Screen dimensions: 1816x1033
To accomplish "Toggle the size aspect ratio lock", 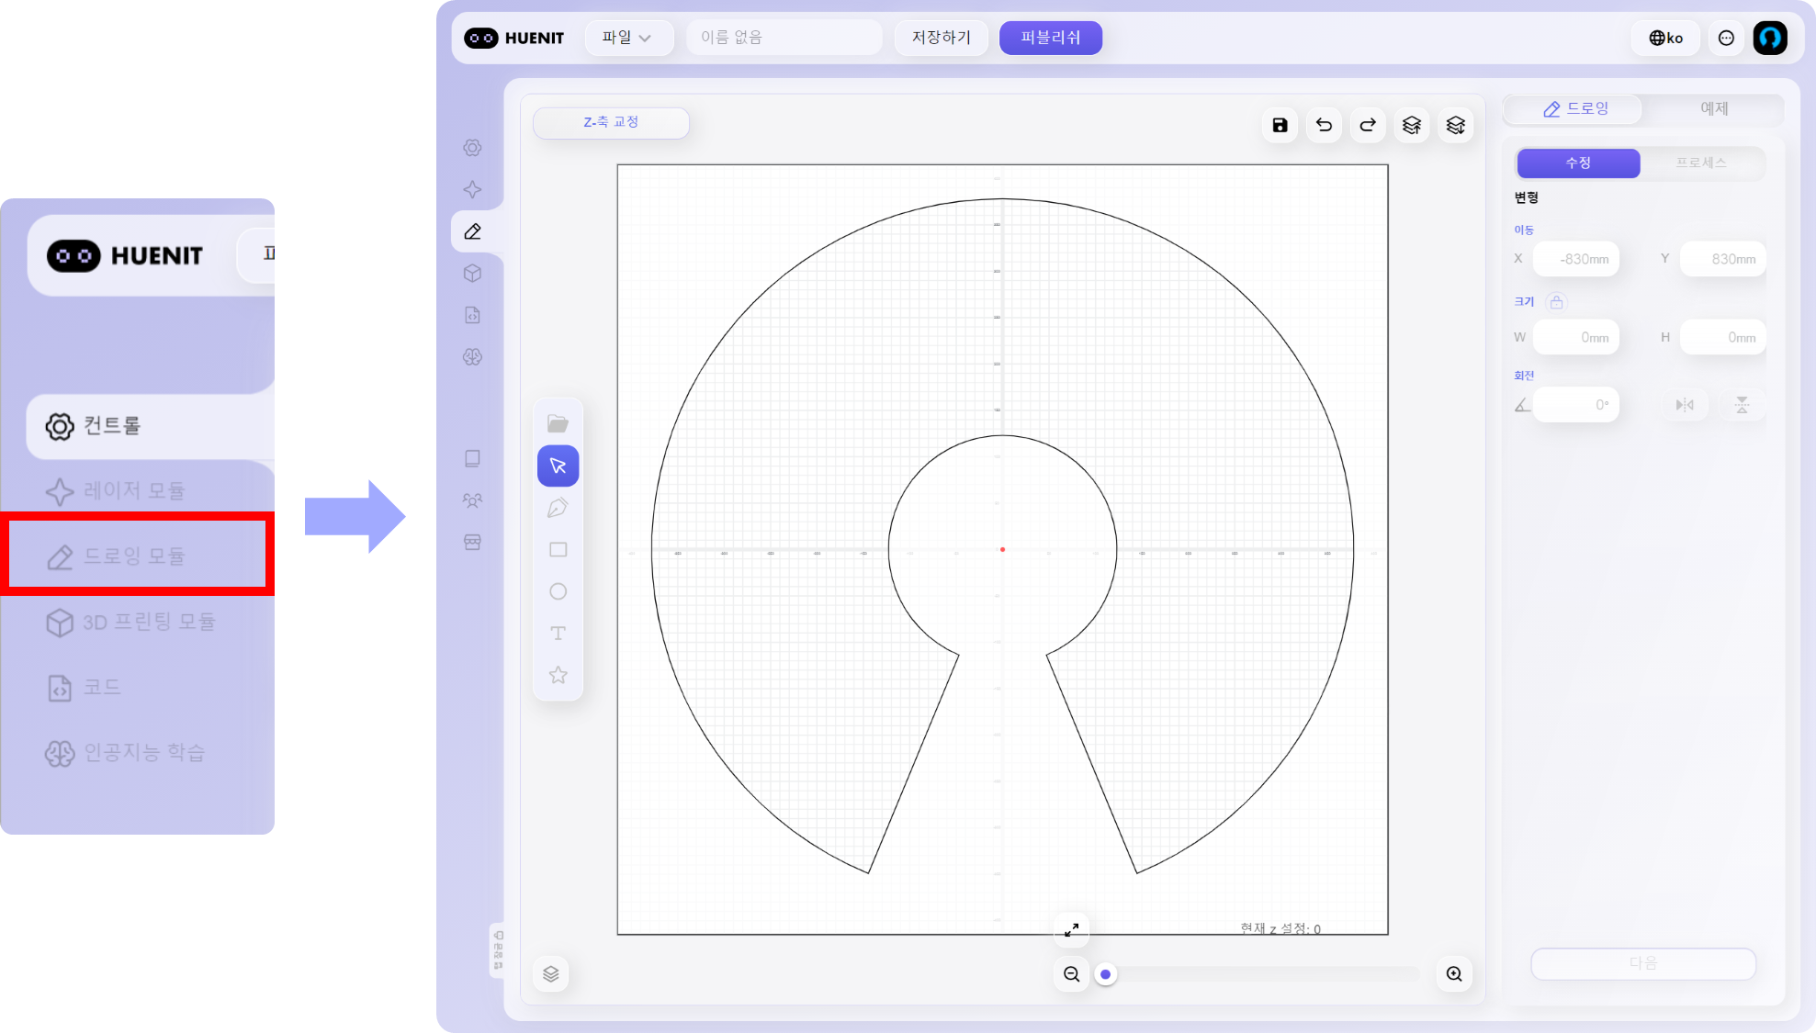I will click(1556, 301).
